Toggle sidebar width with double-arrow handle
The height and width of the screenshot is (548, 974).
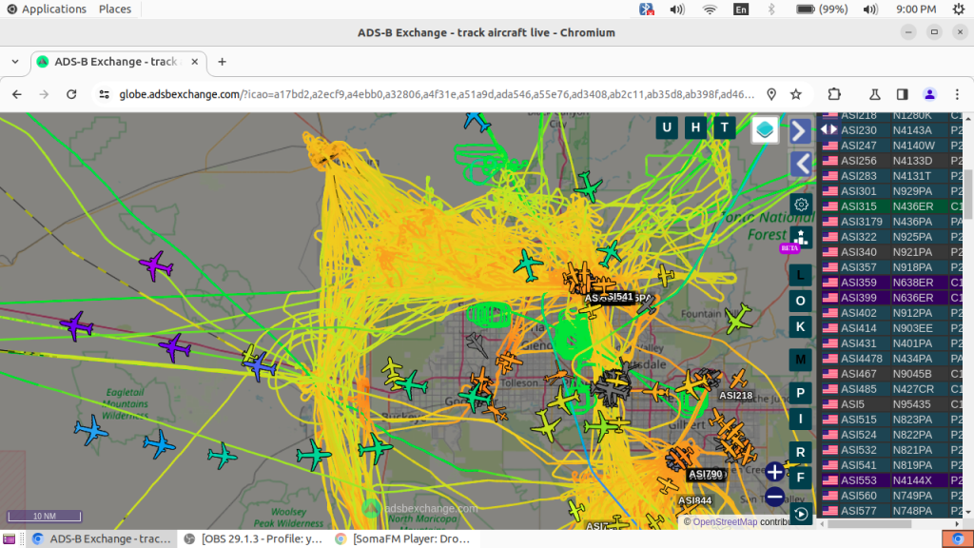pyautogui.click(x=828, y=129)
